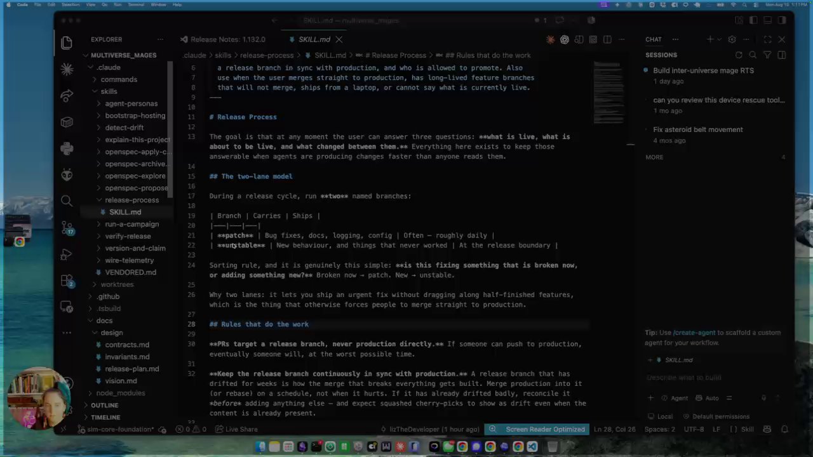813x457 pixels.
Task: Open VENDORED.md in the file tree
Action: pyautogui.click(x=130, y=272)
